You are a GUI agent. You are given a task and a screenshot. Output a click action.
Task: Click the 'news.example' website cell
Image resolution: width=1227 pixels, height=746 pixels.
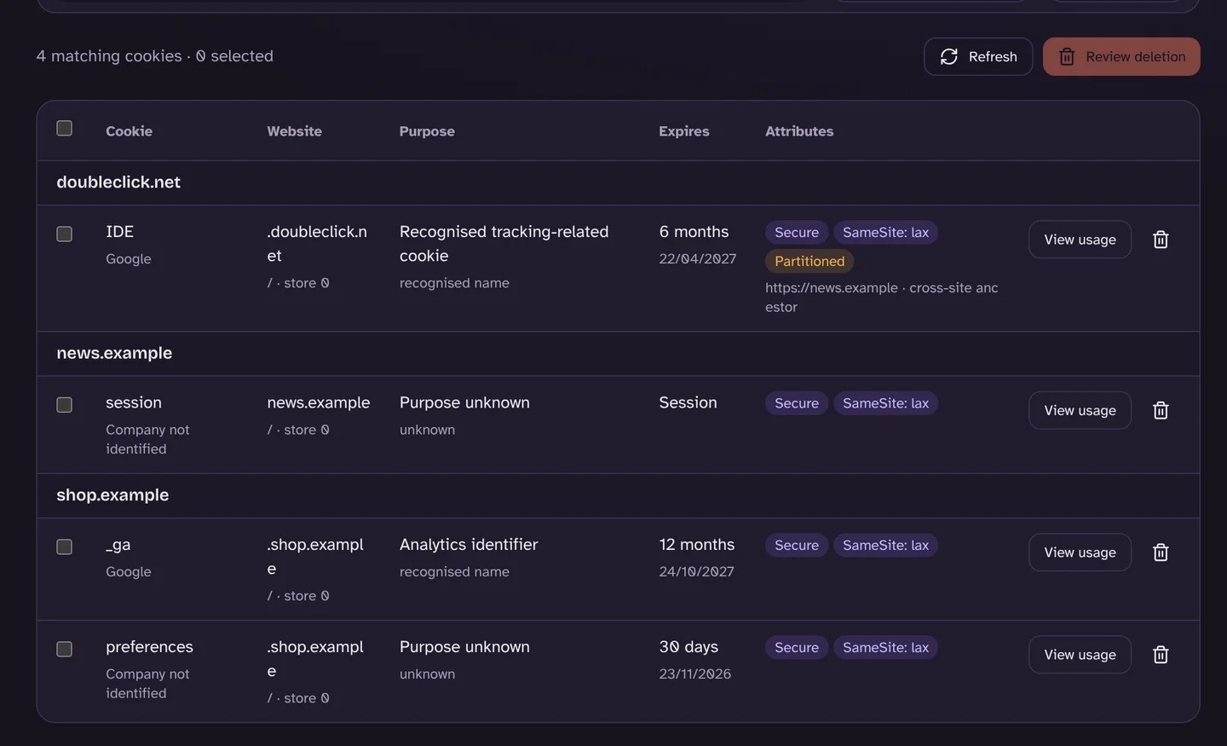(318, 402)
